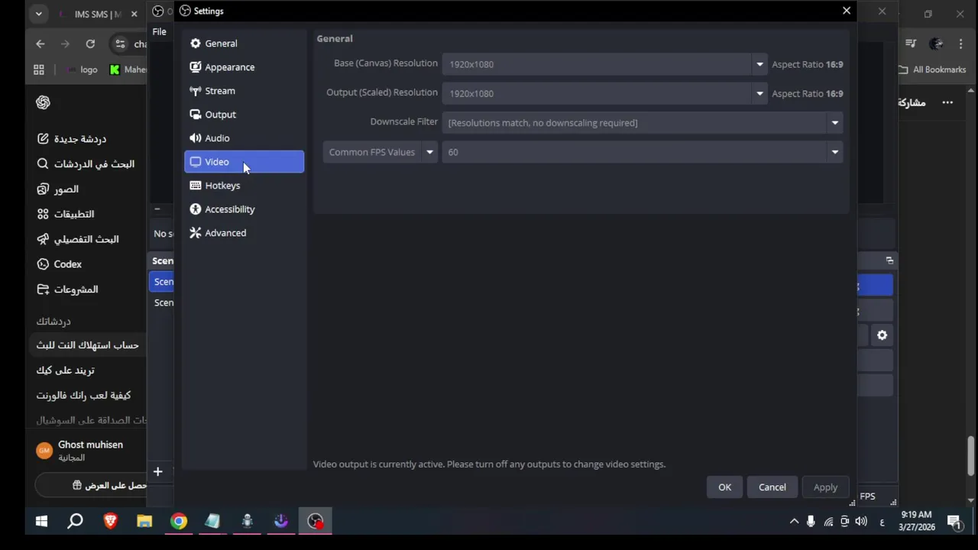The image size is (978, 550).
Task: Open chat 'حساب استهلاك النت للبث'
Action: (x=88, y=345)
